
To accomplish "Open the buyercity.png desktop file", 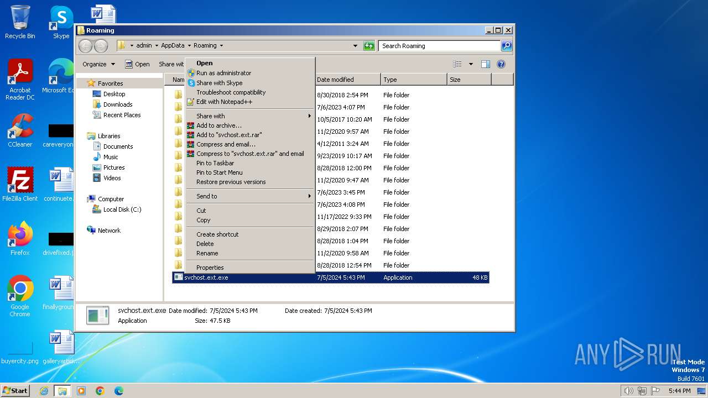I will tap(20, 352).
